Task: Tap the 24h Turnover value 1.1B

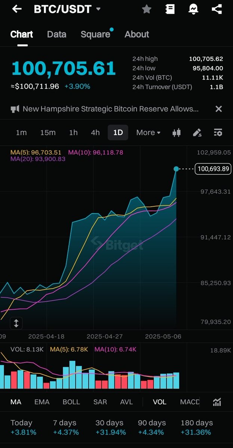Action: 216,87
